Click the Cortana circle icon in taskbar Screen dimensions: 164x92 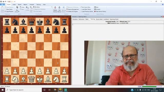[x=44, y=90]
